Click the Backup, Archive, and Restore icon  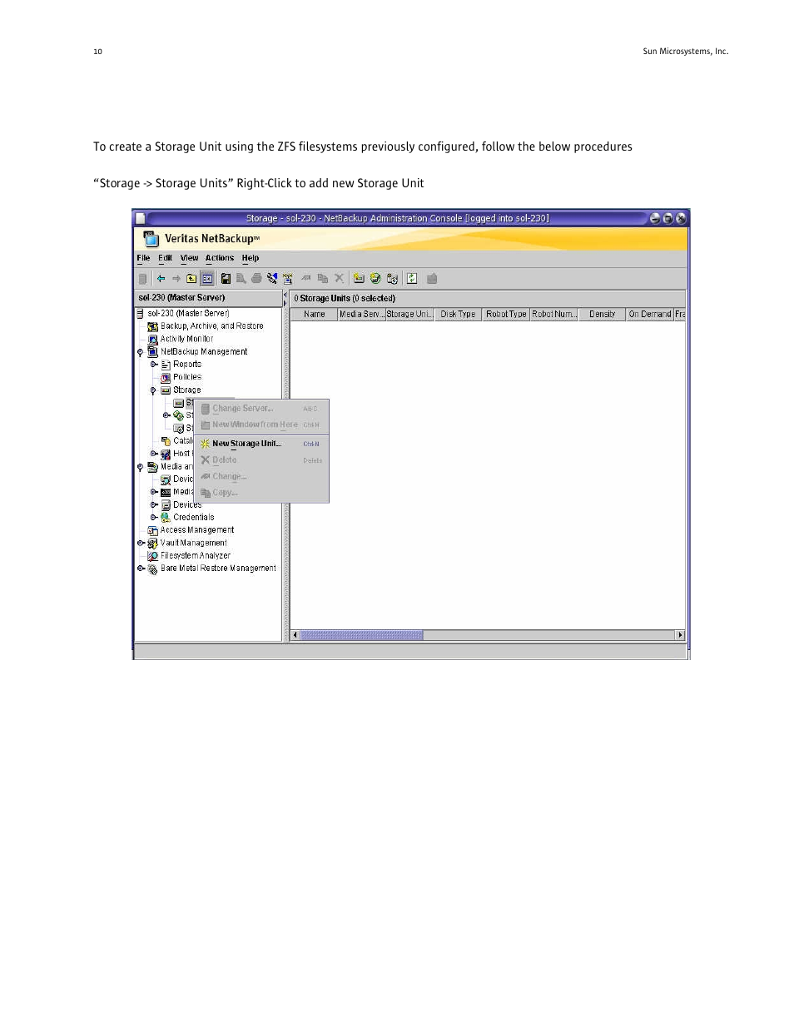pyautogui.click(x=152, y=326)
